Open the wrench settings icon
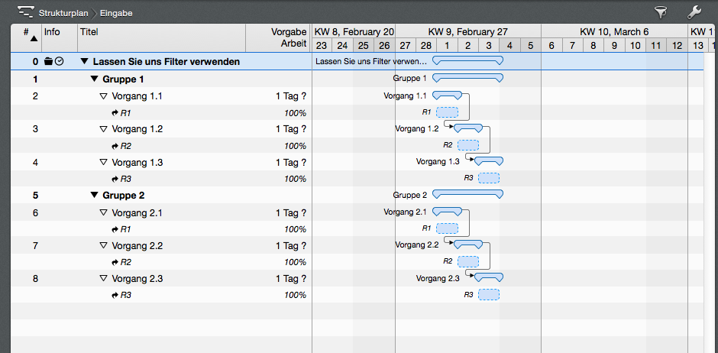718x353 pixels. 694,12
